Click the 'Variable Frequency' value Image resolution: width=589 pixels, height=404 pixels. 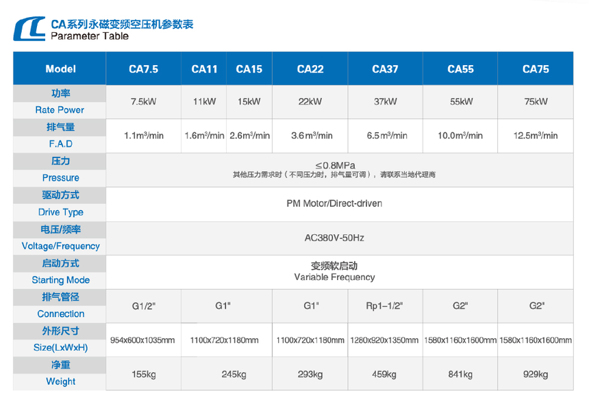pos(334,277)
